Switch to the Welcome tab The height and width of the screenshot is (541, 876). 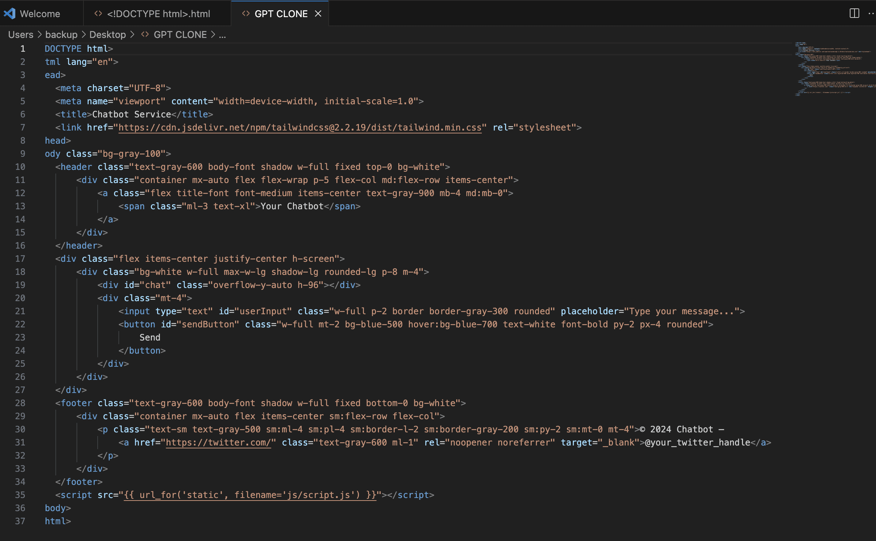[x=40, y=14]
